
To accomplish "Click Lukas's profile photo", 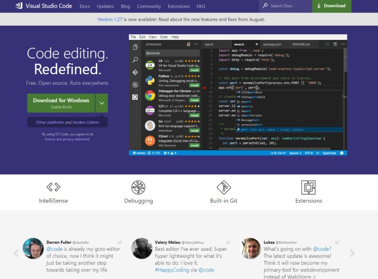I will click(x=250, y=248).
